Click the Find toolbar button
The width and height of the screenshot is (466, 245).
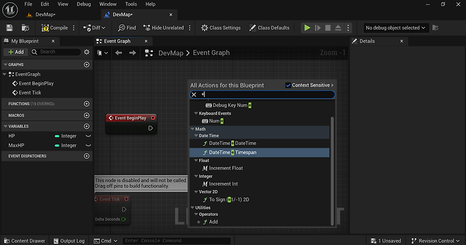pos(127,28)
